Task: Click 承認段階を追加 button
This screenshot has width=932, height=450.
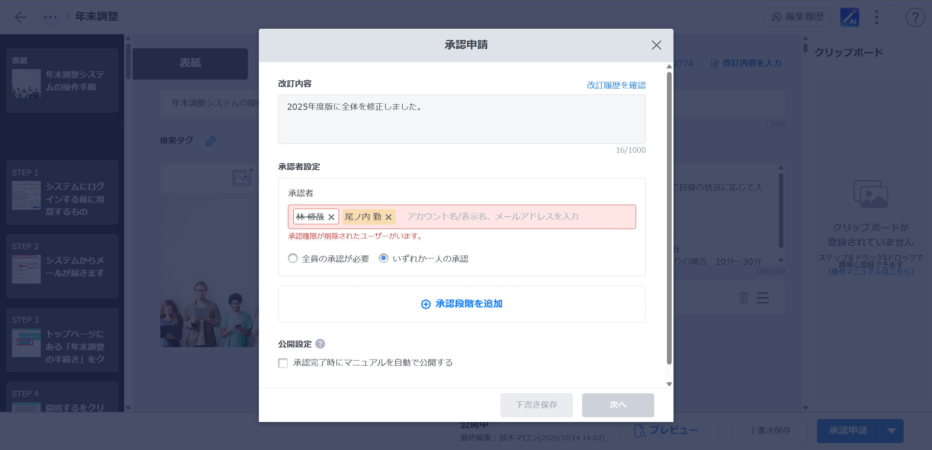Action: [462, 304]
